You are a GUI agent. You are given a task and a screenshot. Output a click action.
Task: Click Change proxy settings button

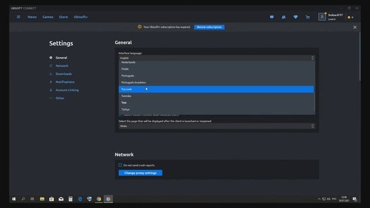tap(140, 173)
